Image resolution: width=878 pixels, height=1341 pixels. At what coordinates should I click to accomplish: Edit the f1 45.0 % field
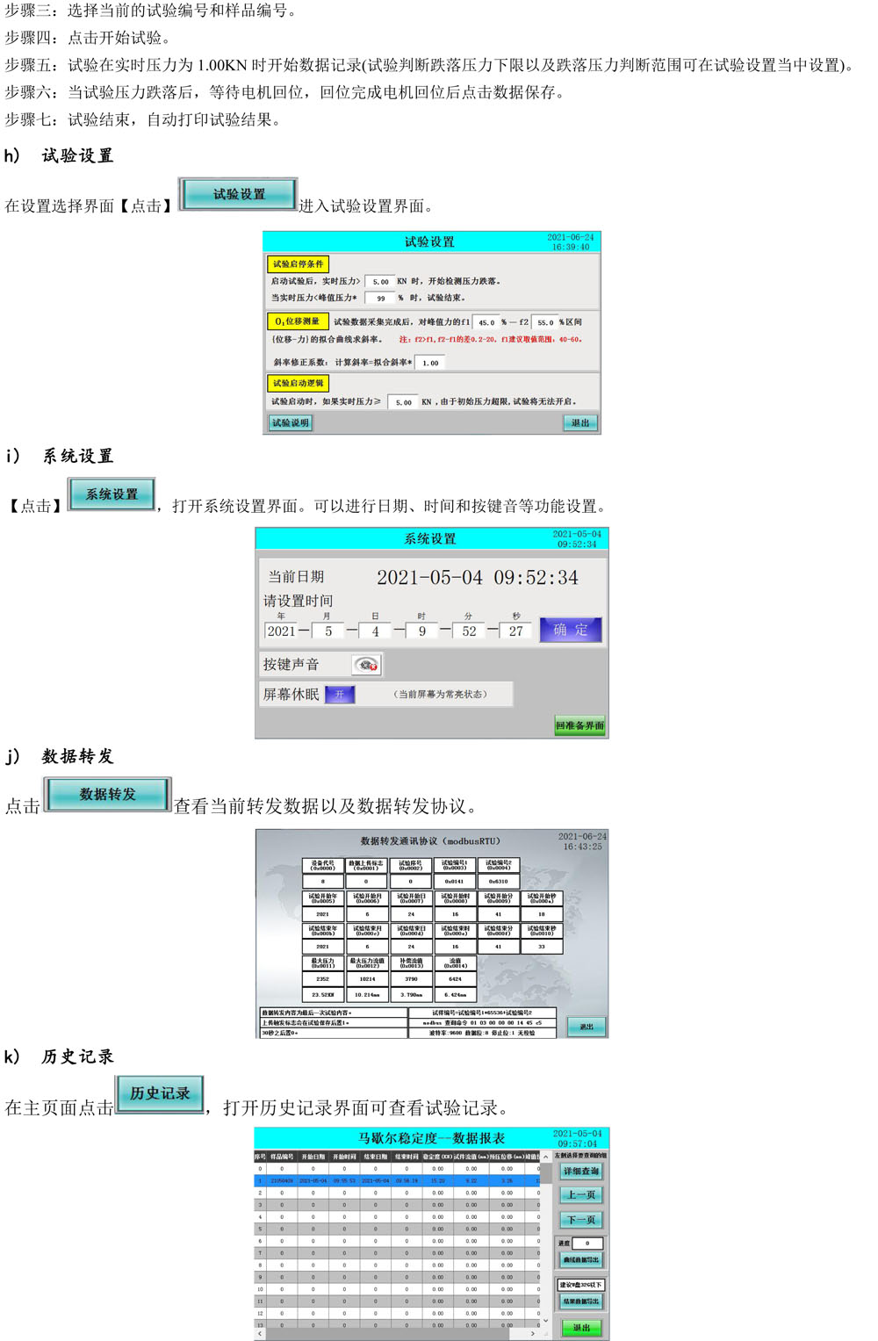click(486, 322)
